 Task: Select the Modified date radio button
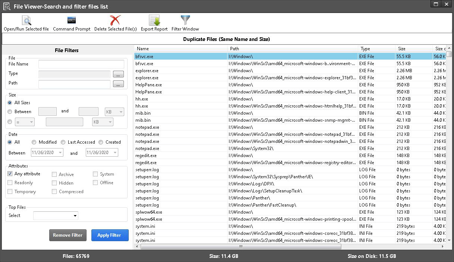tap(34, 142)
